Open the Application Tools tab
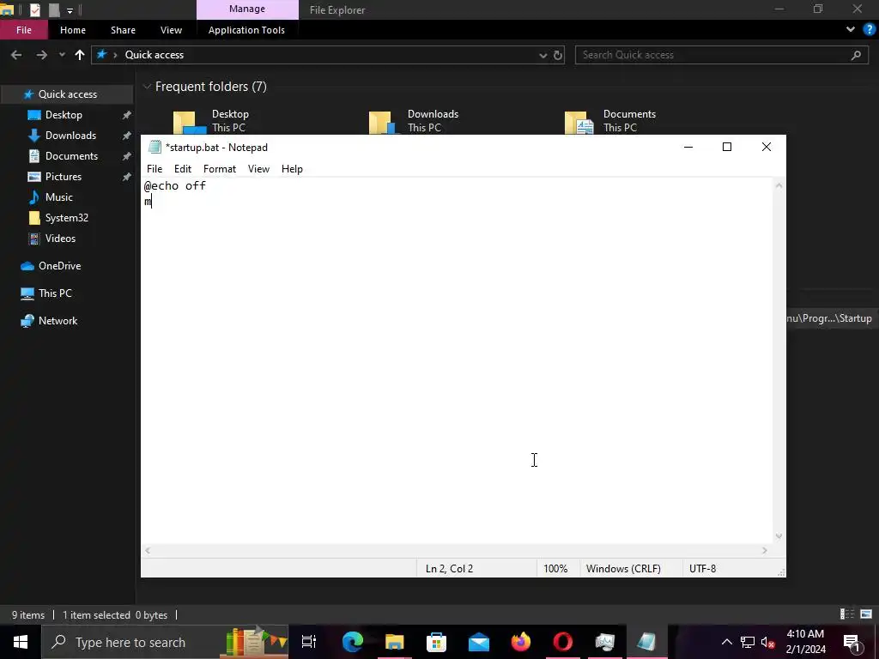 click(246, 30)
